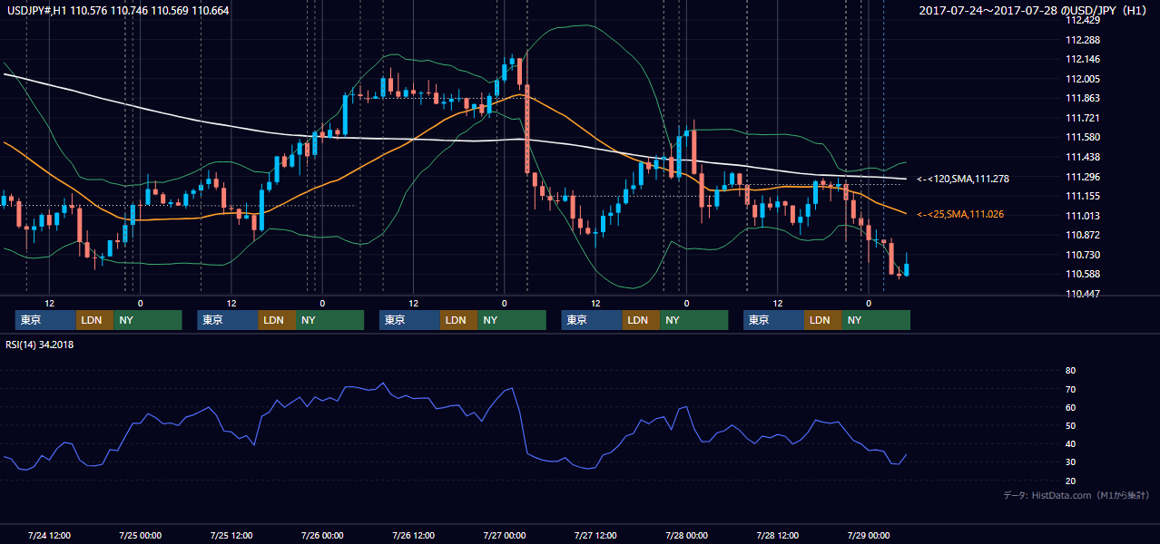Click the RSI level 20 label
This screenshot has width=1160, height=544.
pos(1070,481)
